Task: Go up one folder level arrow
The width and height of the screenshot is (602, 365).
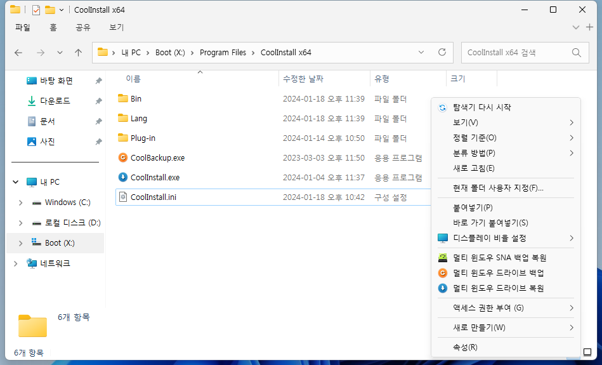Action: [78, 53]
